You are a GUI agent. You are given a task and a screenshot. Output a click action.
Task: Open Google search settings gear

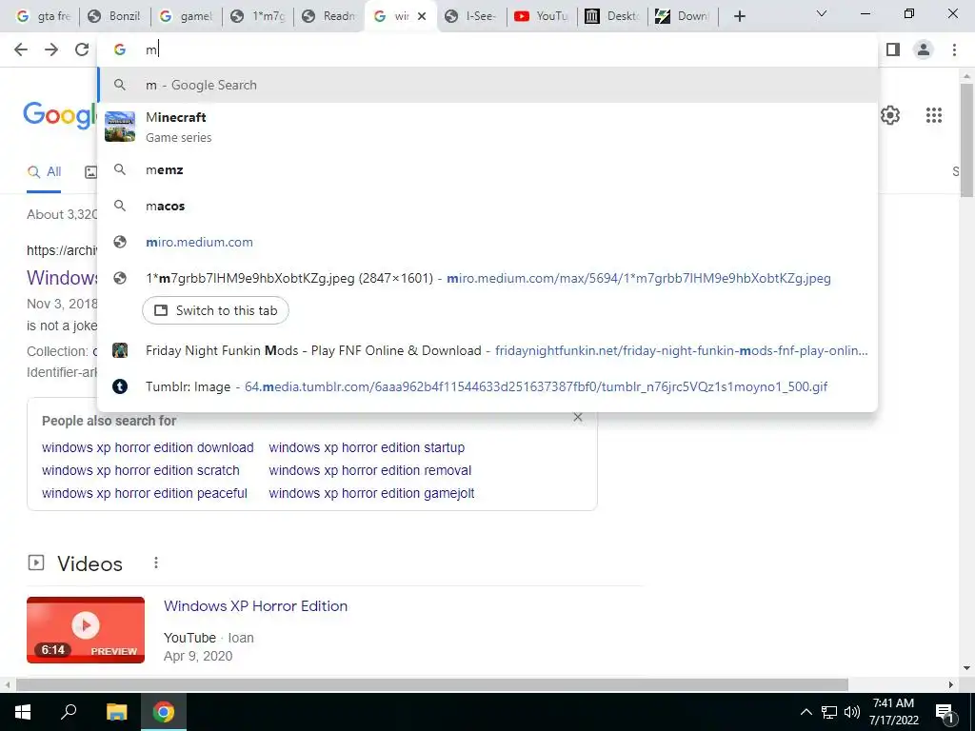(890, 115)
